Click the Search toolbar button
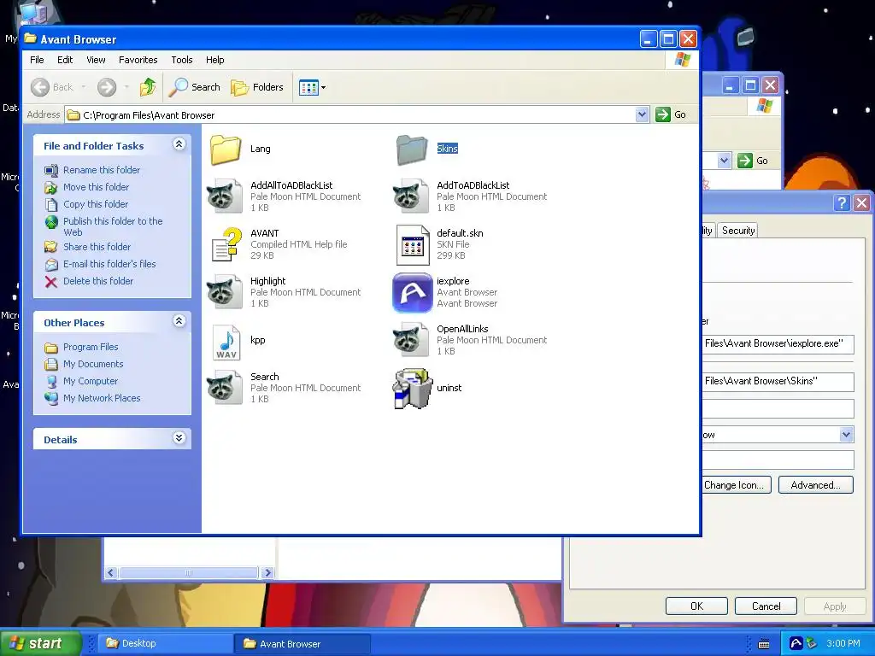This screenshot has width=875, height=656. [x=195, y=87]
